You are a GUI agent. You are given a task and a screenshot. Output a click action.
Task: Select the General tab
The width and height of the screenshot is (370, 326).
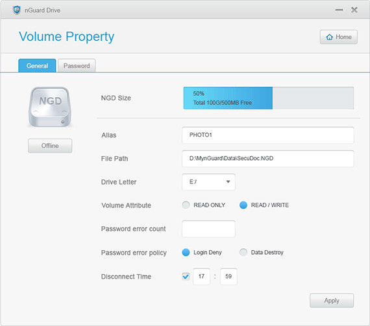click(37, 65)
